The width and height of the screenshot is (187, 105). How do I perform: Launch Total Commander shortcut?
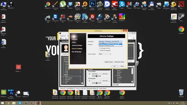click(x=152, y=6)
